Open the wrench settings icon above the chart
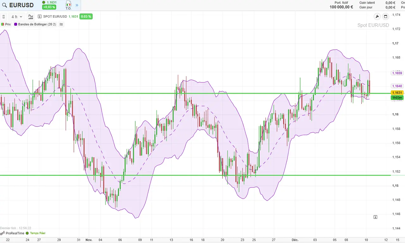The height and width of the screenshot is (243, 405). (377, 16)
